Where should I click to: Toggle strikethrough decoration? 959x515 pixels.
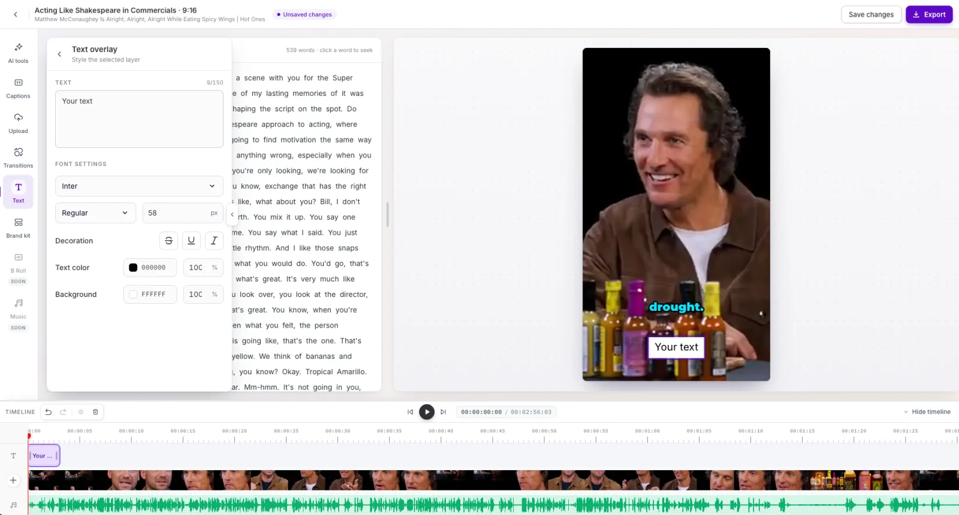pyautogui.click(x=168, y=241)
